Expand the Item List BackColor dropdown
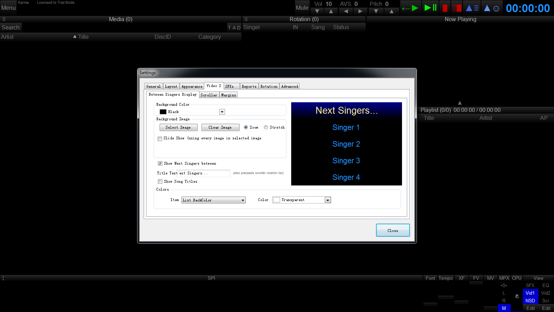The width and height of the screenshot is (554, 312). tap(243, 200)
